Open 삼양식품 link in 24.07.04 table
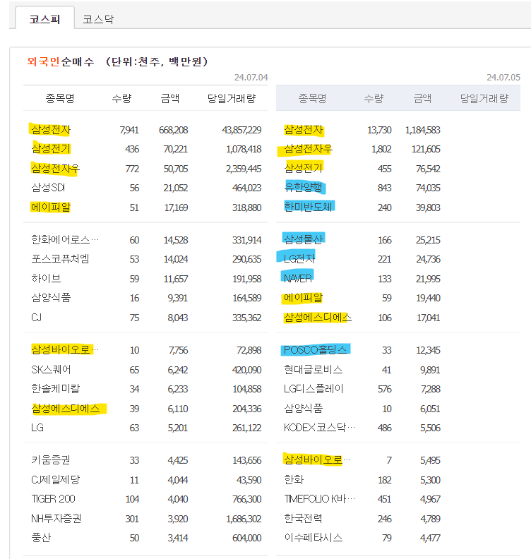531x559 pixels. (51, 298)
